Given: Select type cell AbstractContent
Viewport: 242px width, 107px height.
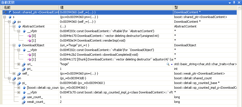Looking at the screenshot, I should pyautogui.click(x=185, y=26).
